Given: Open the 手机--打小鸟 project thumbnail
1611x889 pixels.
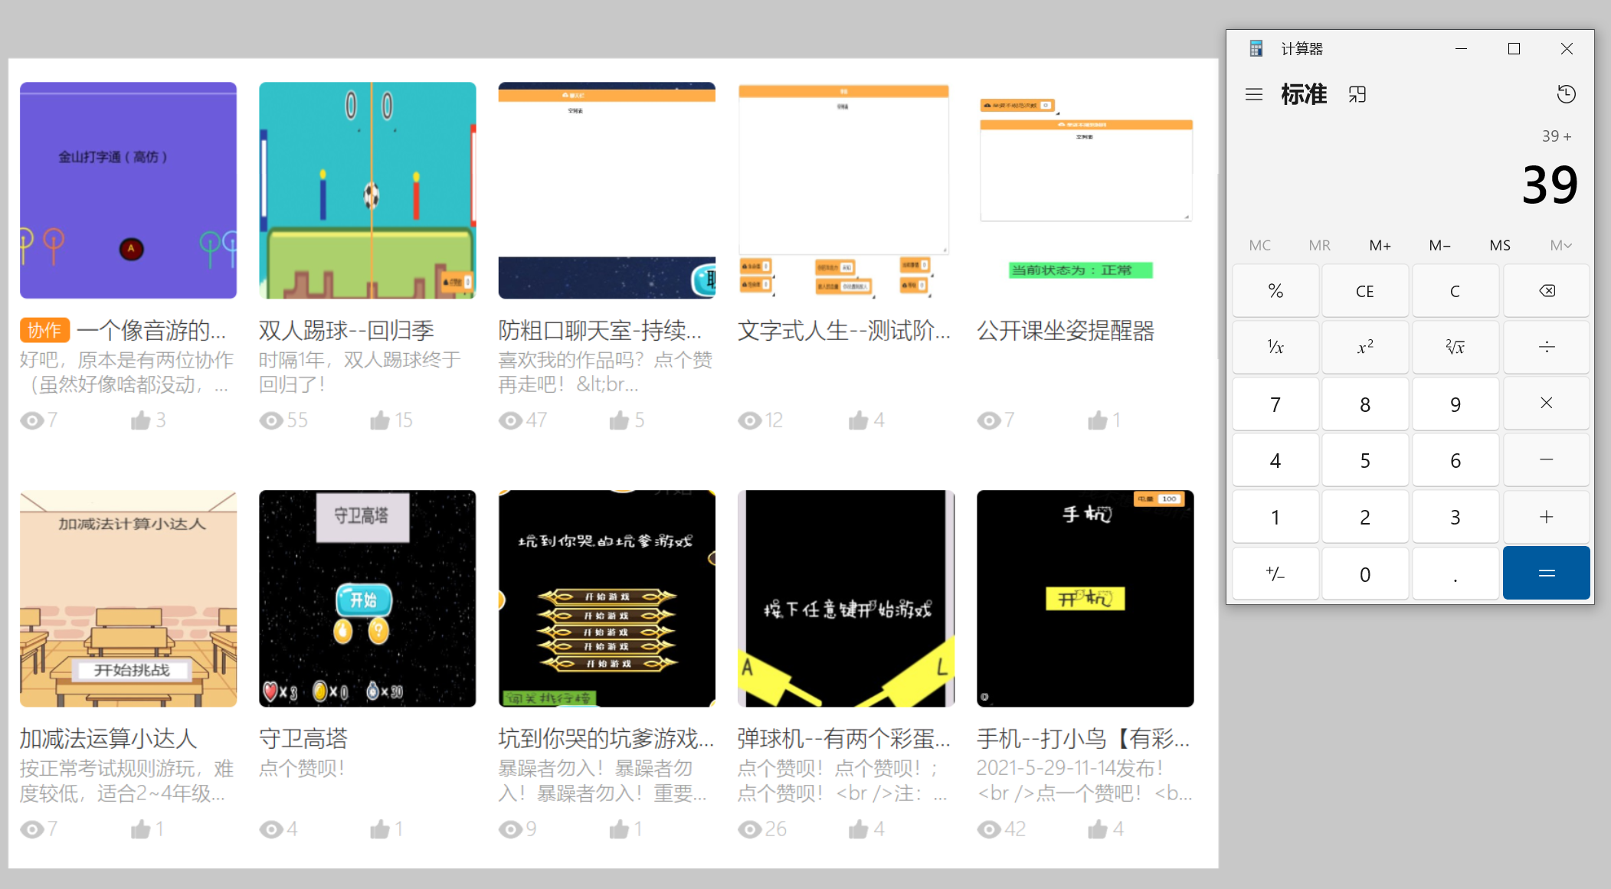Looking at the screenshot, I should (x=1085, y=598).
